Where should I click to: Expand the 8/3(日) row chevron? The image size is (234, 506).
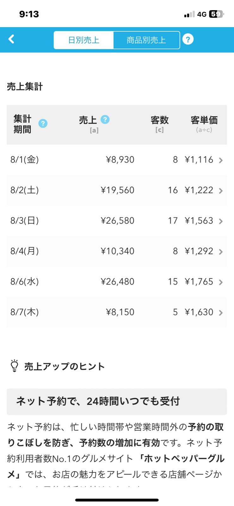[221, 221]
